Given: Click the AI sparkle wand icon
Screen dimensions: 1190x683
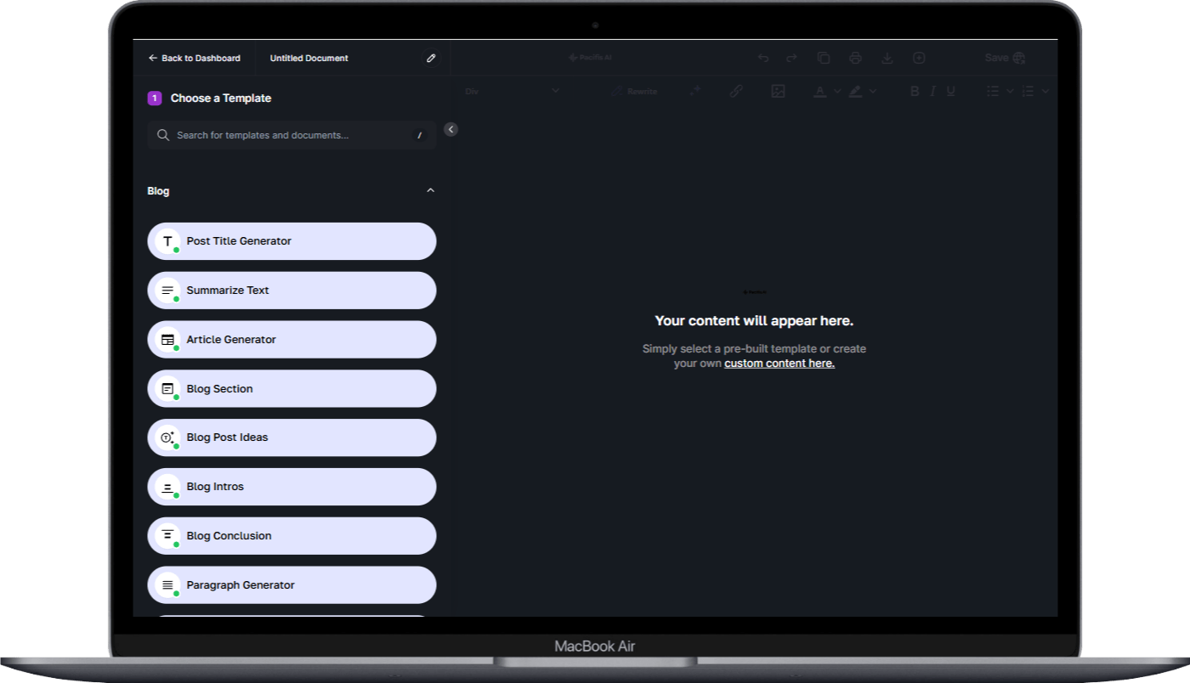Looking at the screenshot, I should click(x=695, y=91).
